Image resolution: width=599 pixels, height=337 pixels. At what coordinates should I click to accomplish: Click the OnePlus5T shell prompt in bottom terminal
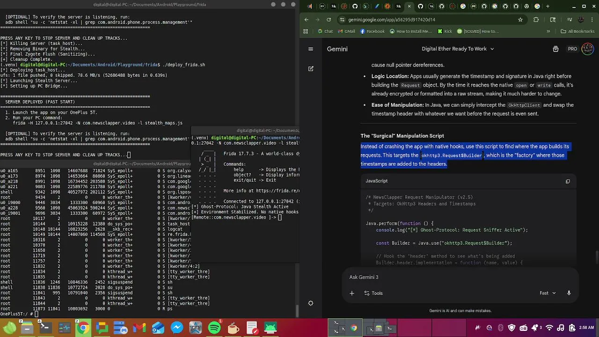[16, 314]
